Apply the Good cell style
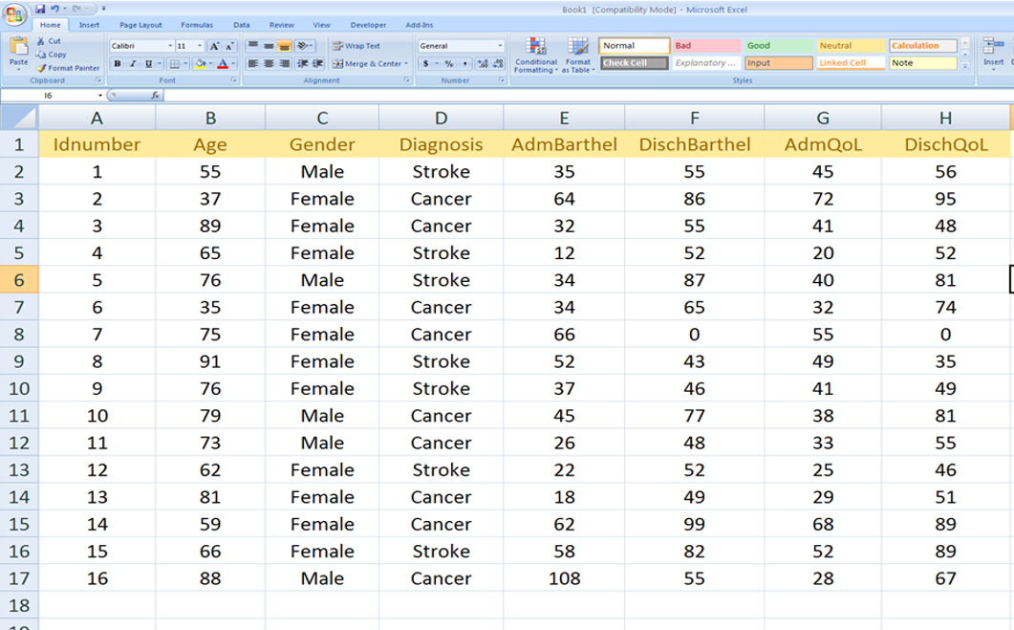This screenshot has width=1014, height=630. [778, 46]
